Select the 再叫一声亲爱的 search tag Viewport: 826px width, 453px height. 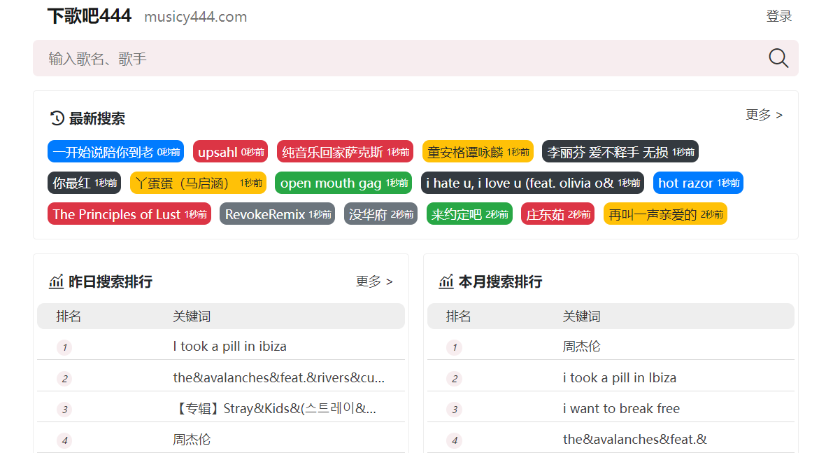coord(665,214)
